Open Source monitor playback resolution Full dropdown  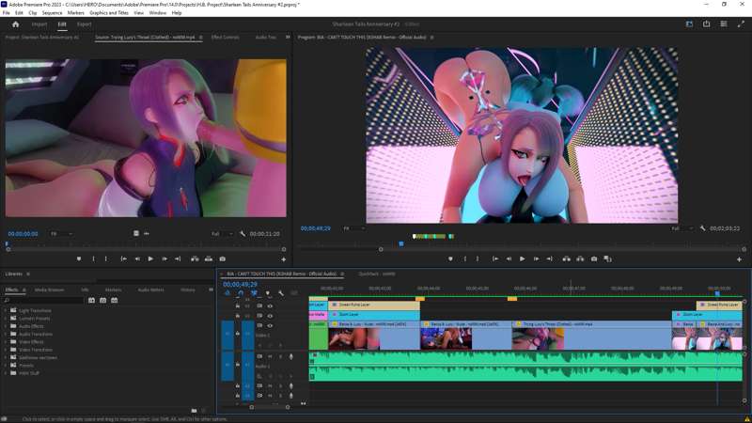click(x=223, y=233)
